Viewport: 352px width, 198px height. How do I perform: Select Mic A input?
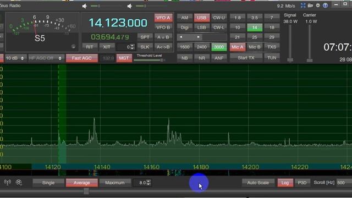[238, 47]
